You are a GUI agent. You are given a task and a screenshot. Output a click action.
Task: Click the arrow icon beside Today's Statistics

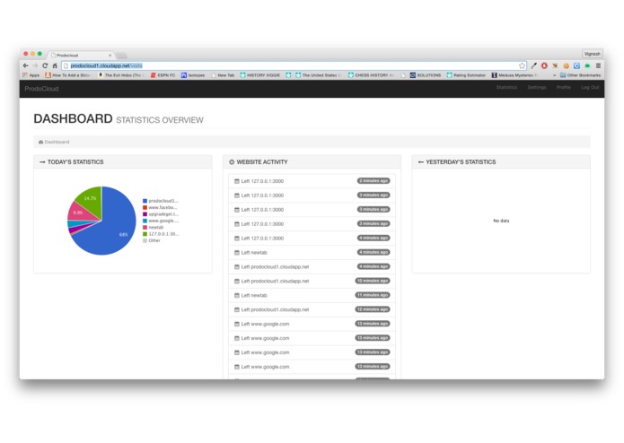pos(42,162)
